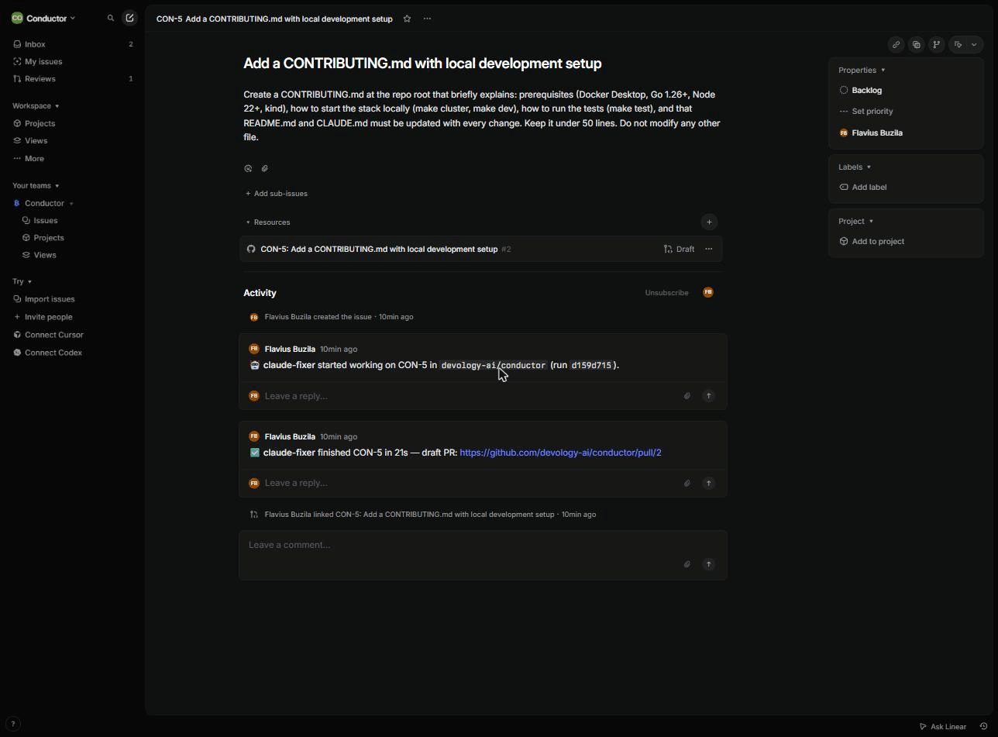Star the CON-5 issue as favorite
998x737 pixels.
tap(407, 19)
